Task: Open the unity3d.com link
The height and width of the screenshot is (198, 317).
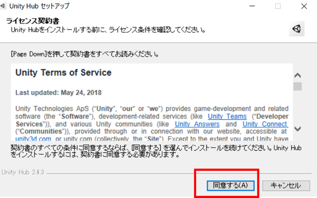Action: [x=33, y=139]
